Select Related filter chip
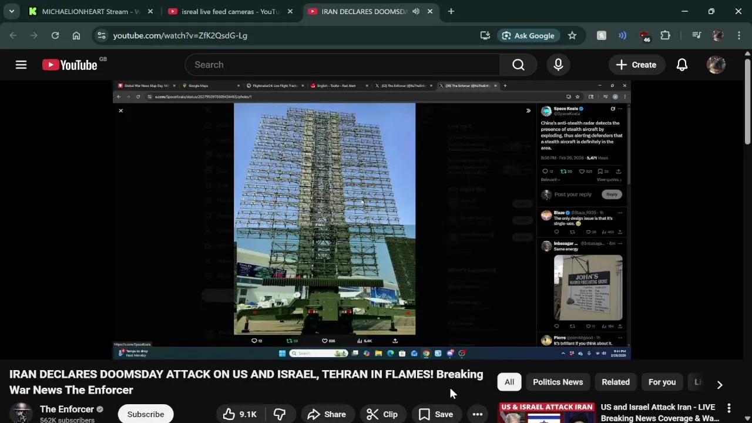Image resolution: width=752 pixels, height=423 pixels. pos(616,382)
